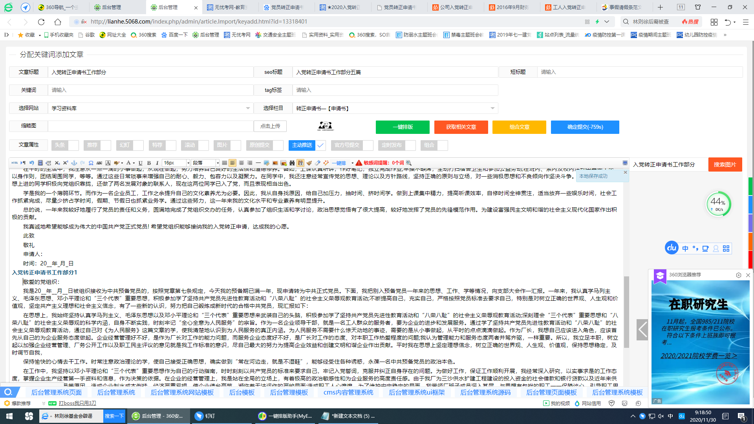The width and height of the screenshot is (754, 424).
Task: Bold the text using the B icon
Action: 148,163
